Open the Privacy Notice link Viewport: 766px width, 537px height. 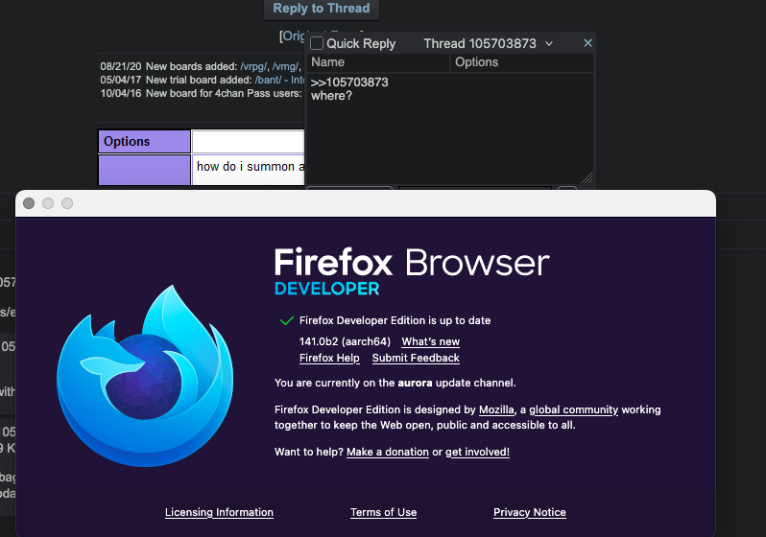tap(530, 512)
